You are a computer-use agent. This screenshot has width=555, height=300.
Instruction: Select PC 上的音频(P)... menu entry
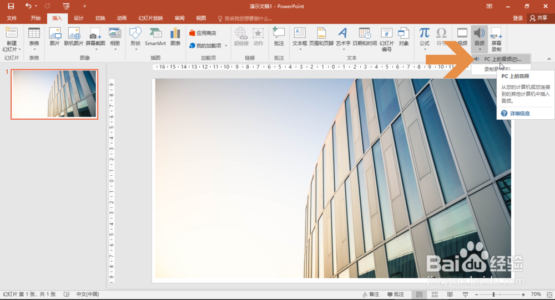[x=501, y=59]
